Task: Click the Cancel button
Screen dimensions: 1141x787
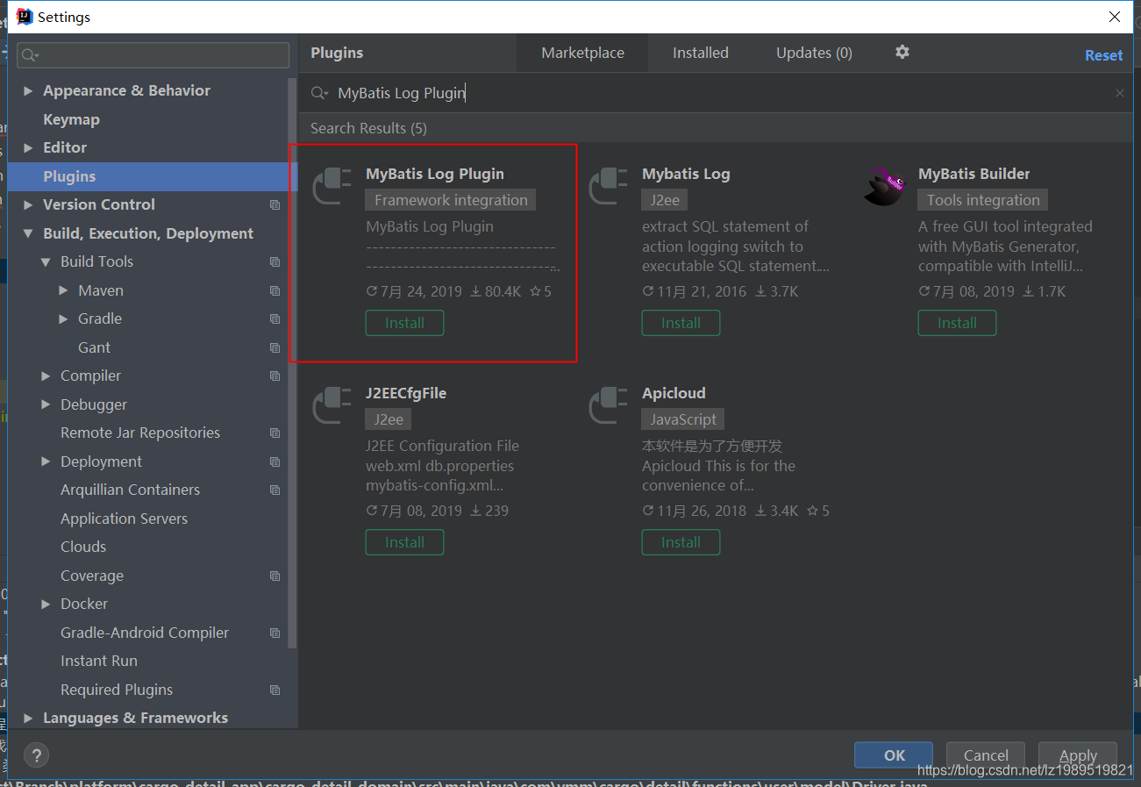Action: (986, 755)
